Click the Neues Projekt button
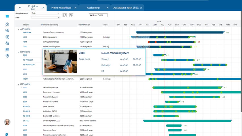The width and height of the screenshot is (242, 136). click(98, 15)
